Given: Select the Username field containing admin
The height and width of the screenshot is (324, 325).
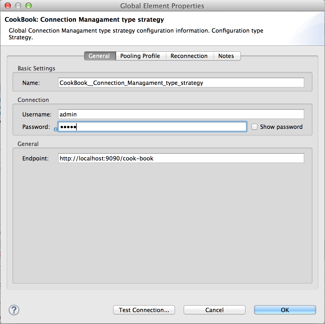Looking at the screenshot, I should click(181, 114).
